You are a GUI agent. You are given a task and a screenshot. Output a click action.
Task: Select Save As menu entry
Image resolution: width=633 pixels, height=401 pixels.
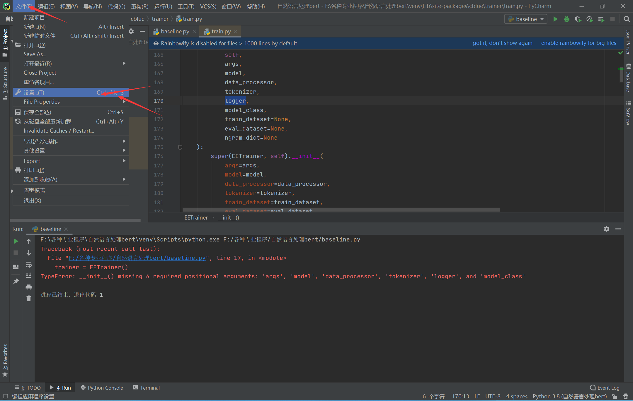[71, 54]
